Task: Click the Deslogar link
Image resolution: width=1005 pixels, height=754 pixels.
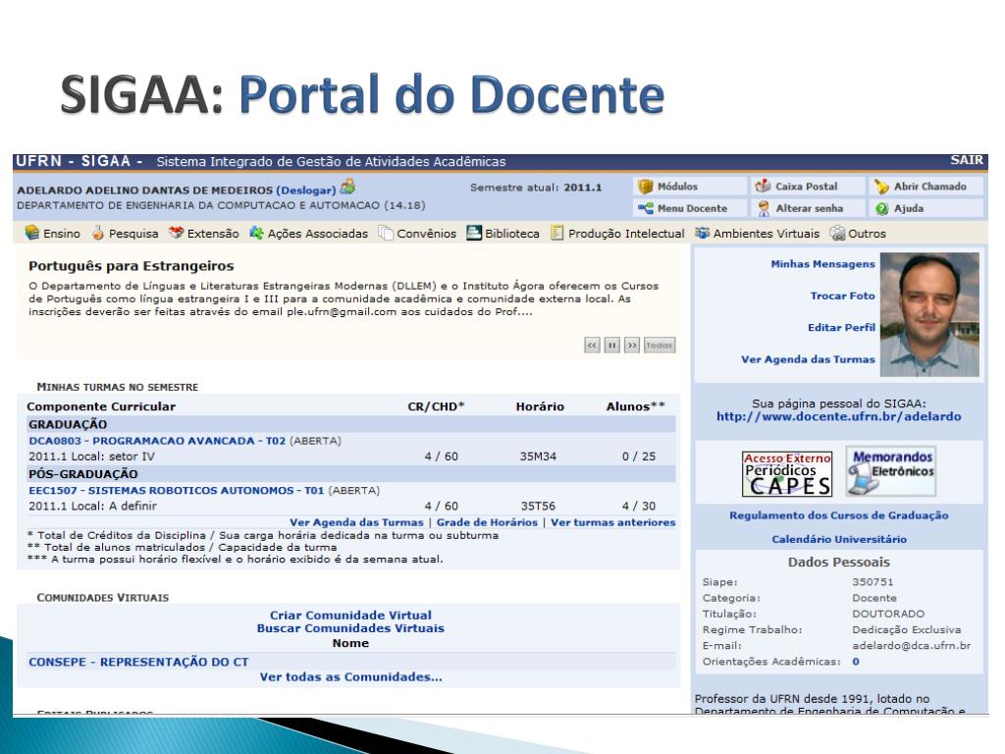Action: [306, 190]
